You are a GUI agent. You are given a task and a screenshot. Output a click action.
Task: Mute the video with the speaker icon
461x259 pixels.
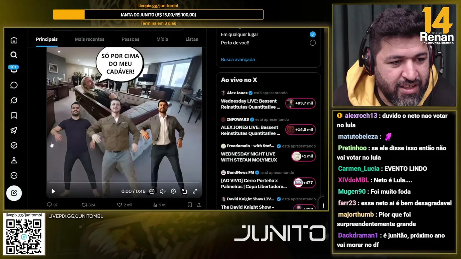coord(163,191)
